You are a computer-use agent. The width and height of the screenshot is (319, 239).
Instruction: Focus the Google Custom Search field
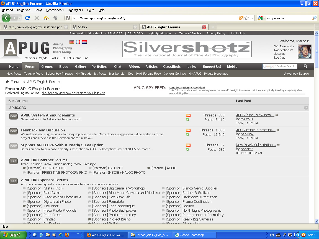280,66
